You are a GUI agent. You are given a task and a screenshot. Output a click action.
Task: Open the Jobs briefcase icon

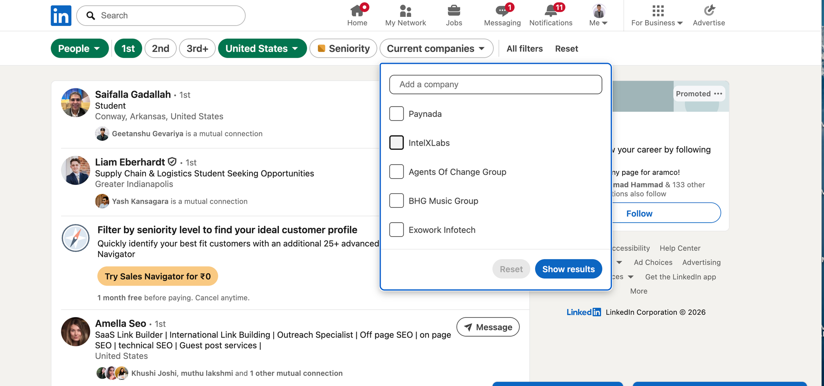(x=454, y=11)
